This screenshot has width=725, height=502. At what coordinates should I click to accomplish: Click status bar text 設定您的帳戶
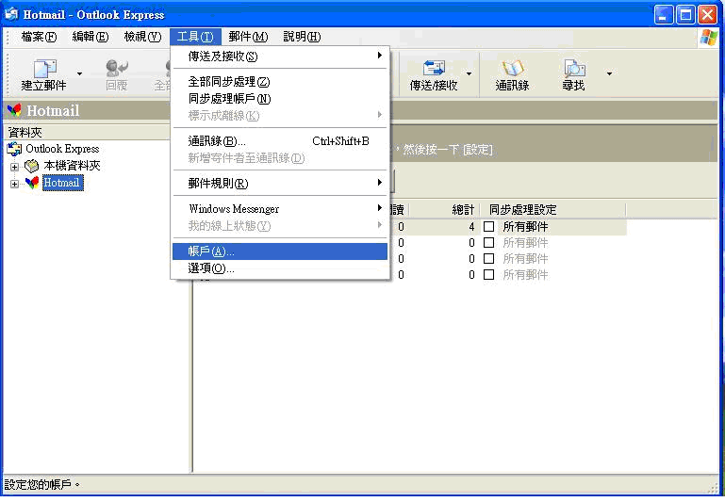(41, 484)
